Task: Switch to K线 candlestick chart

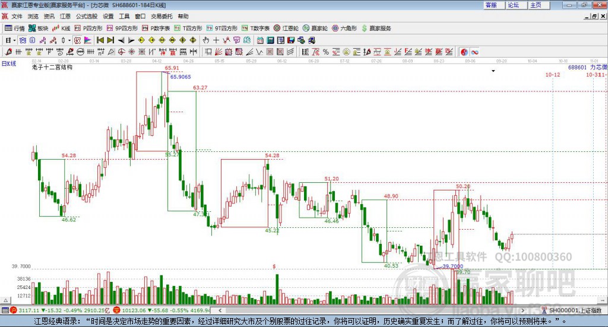Action: tap(61, 28)
